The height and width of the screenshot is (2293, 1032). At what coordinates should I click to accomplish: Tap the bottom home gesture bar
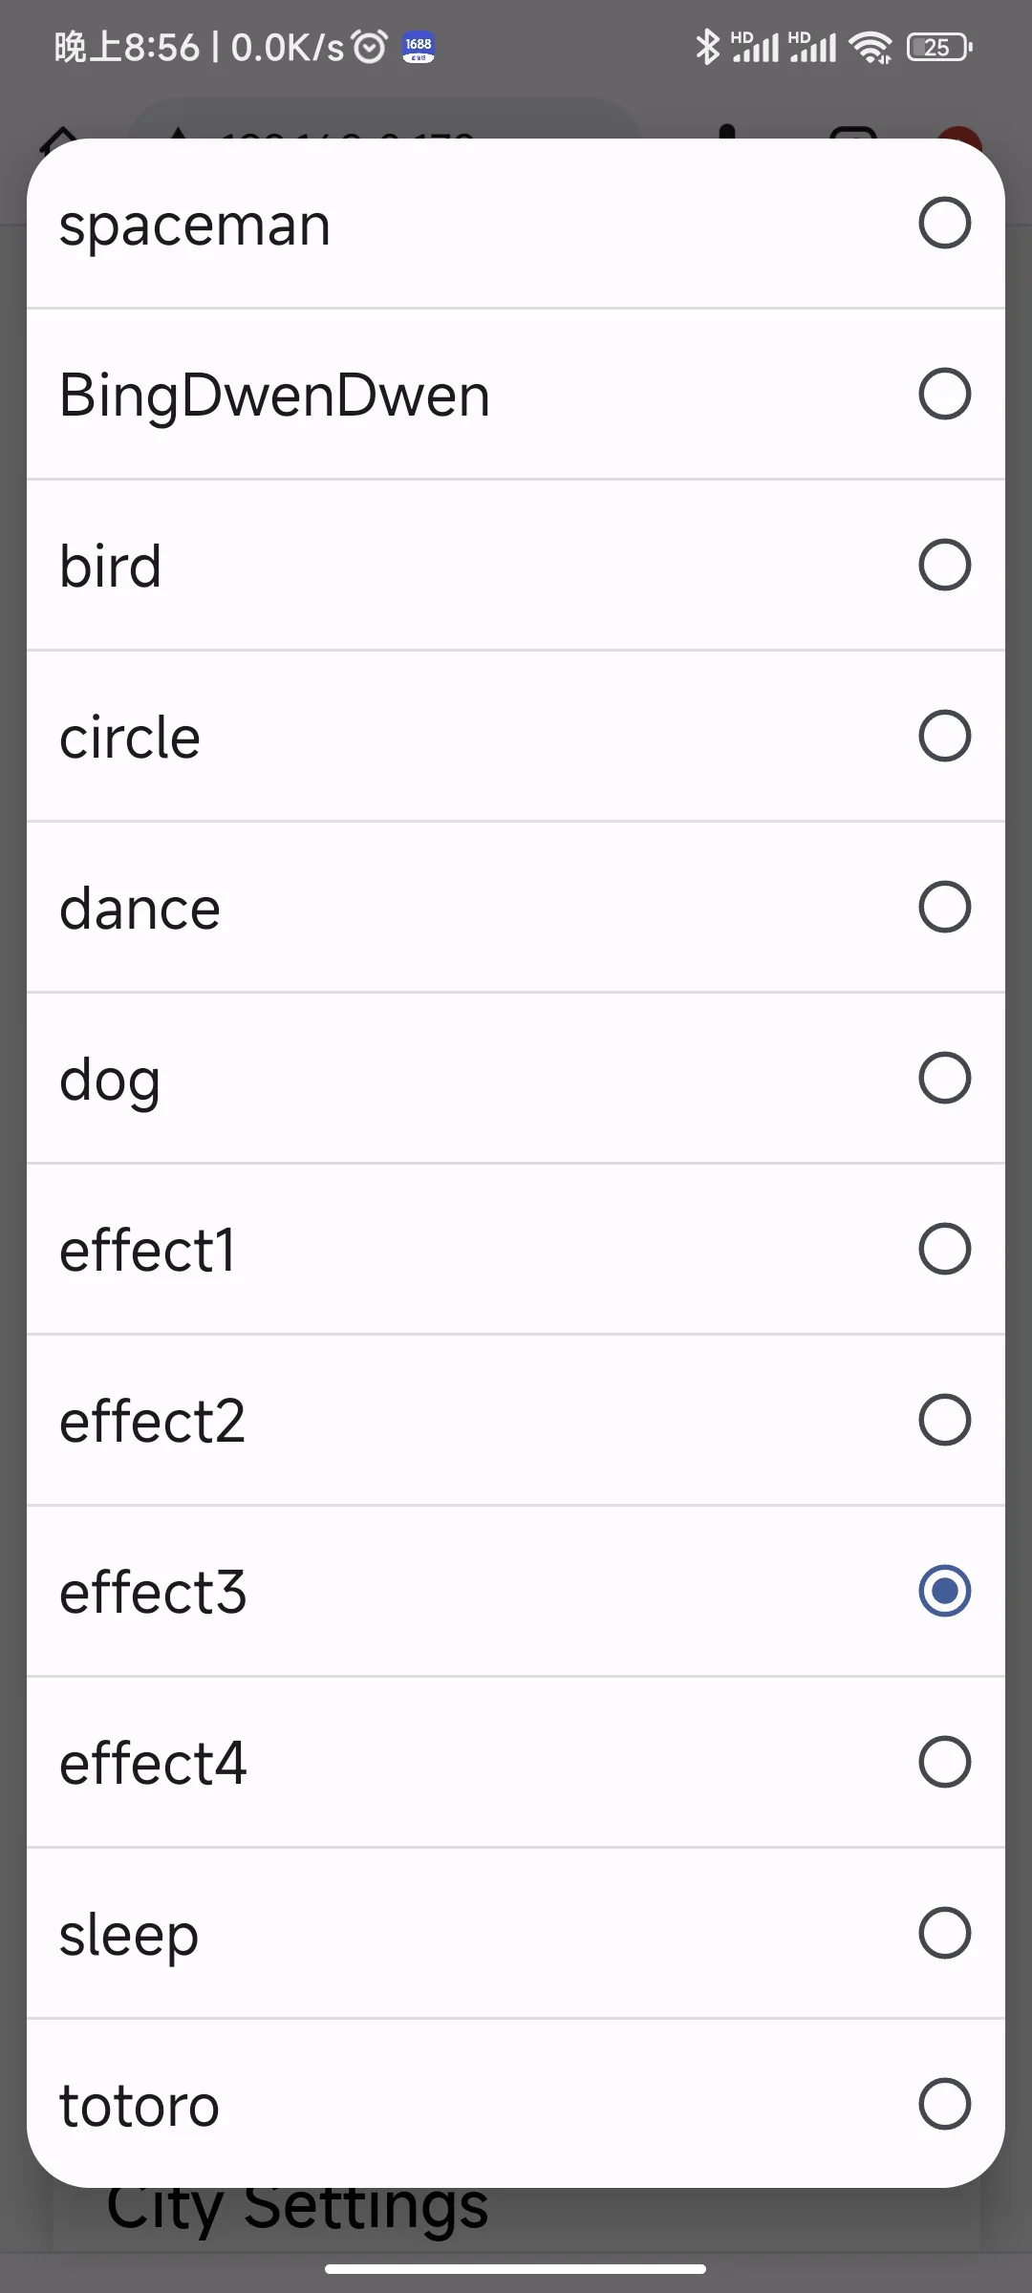[516, 2268]
